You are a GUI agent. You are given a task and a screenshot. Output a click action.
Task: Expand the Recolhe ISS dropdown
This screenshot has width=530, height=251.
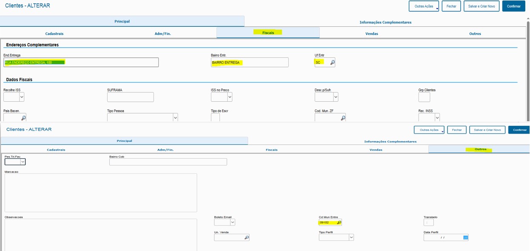[x=22, y=97]
